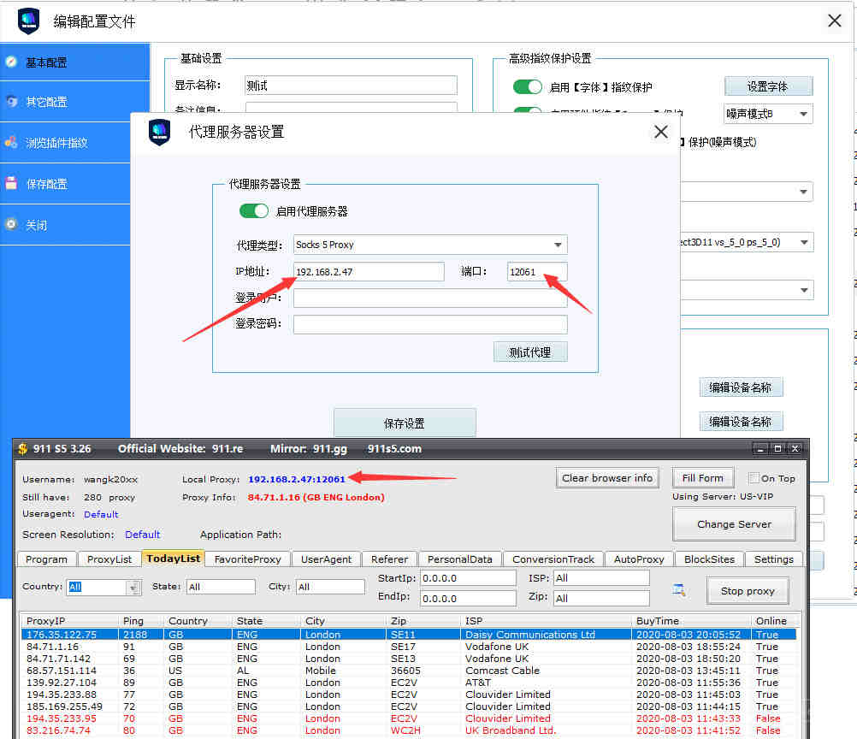Click the lower 编辑设备名称 button
The height and width of the screenshot is (739, 857).
coord(741,422)
